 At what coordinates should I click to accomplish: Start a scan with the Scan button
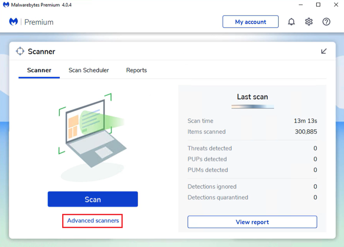tap(92, 199)
